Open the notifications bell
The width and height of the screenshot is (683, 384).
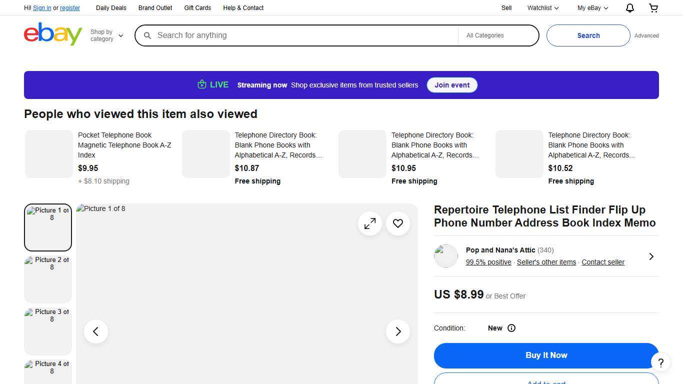629,8
